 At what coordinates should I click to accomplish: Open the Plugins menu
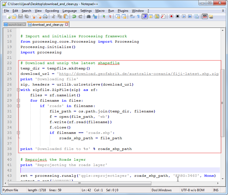[123, 11]
